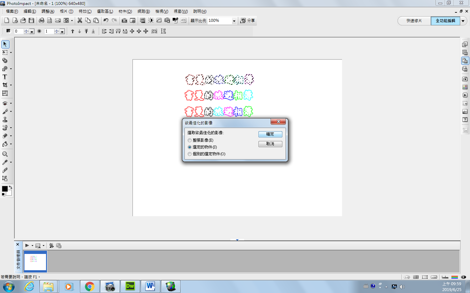Click the Print icon in toolbar

coord(41,21)
